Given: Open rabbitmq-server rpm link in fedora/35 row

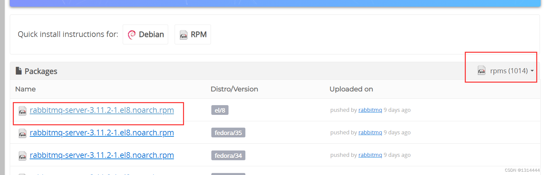Looking at the screenshot, I should pos(102,133).
